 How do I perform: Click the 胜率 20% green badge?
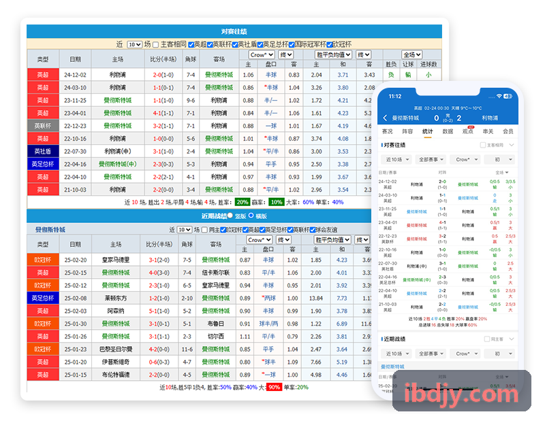click(243, 202)
